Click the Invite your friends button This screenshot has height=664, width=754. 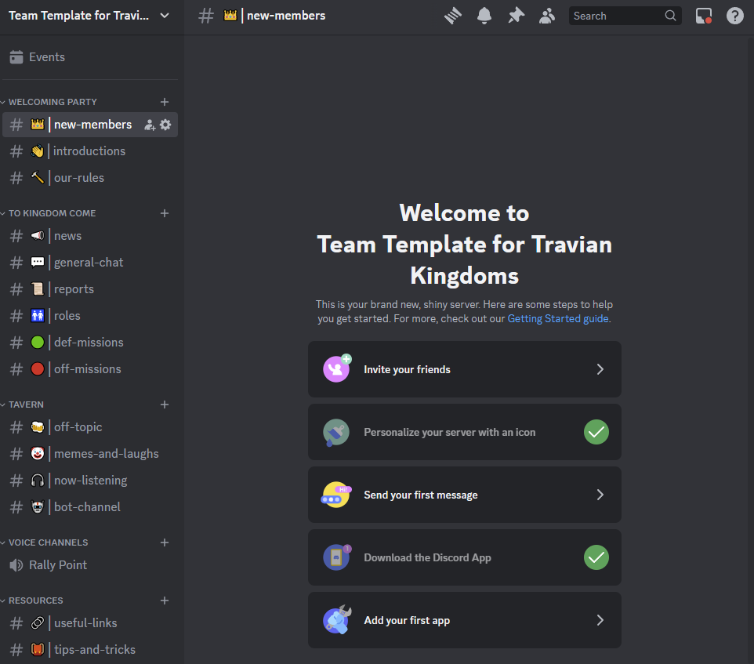[464, 369]
